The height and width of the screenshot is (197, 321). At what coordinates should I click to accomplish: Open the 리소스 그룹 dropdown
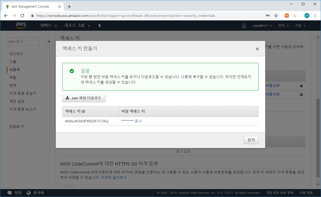tap(77, 26)
